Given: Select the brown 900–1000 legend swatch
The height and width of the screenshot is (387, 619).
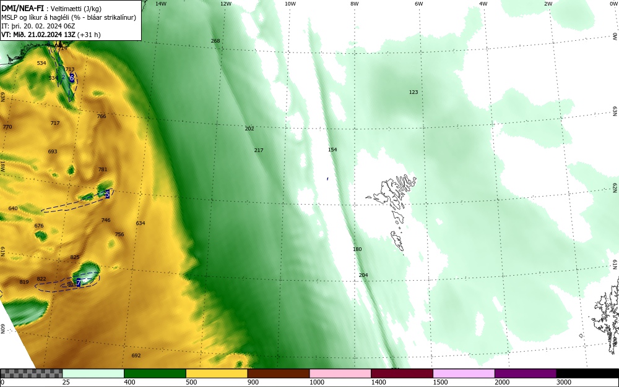Looking at the screenshot, I should point(279,373).
